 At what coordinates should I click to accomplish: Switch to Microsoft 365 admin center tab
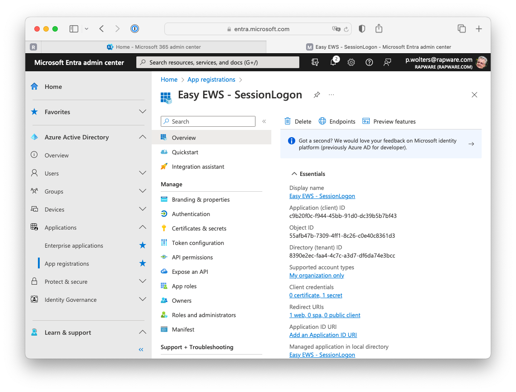click(153, 47)
